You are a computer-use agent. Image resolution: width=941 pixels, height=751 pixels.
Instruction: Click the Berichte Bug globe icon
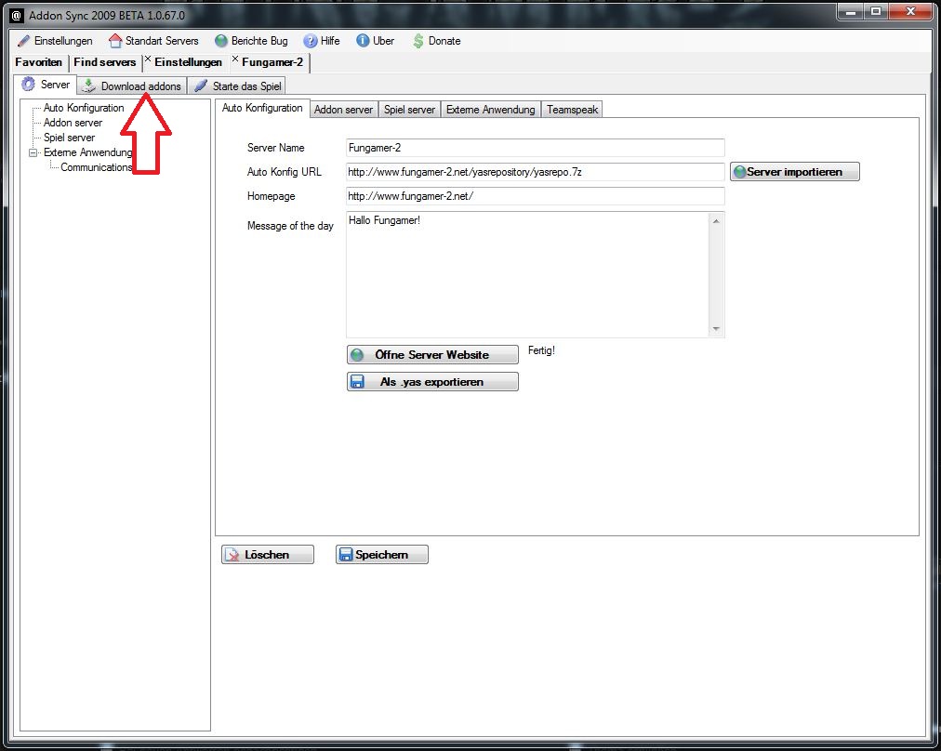point(221,41)
